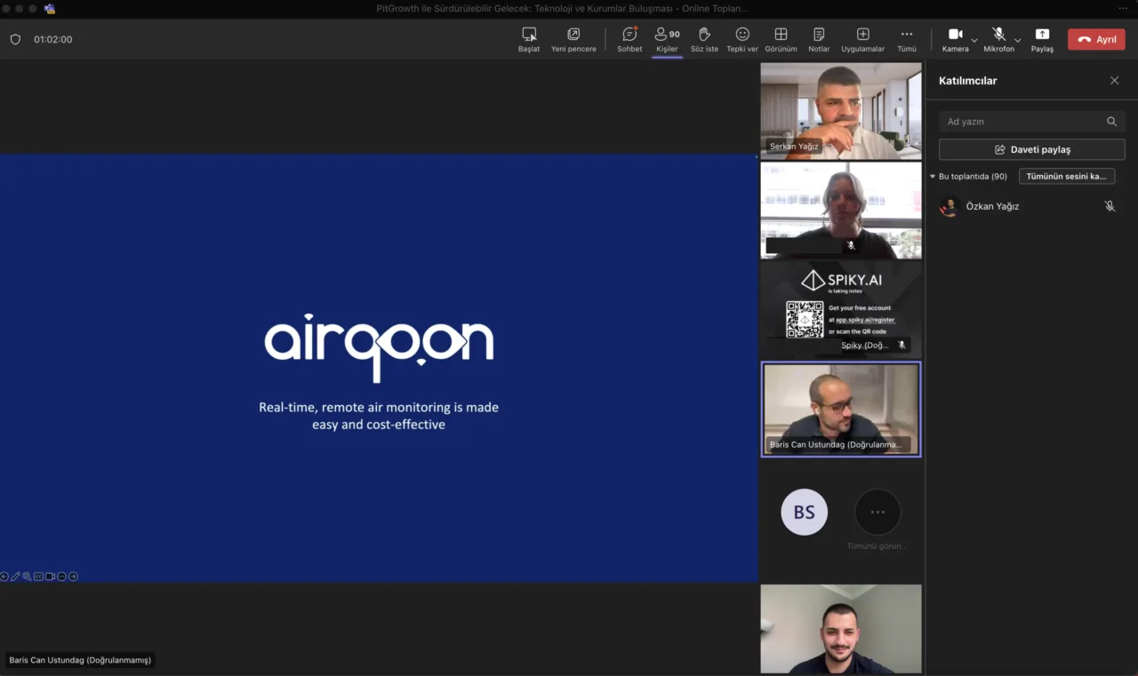Click Özkan Yağız muted microphone icon

pos(1110,206)
